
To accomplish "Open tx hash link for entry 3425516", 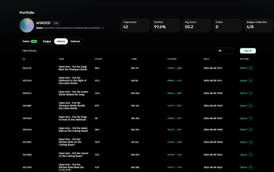I will 174,68.
